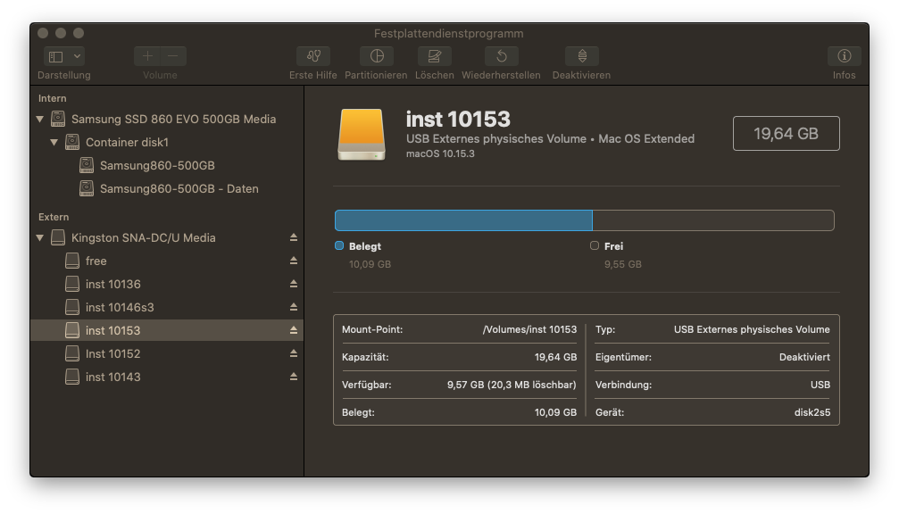899x514 pixels.
Task: Click the macOS 10.15.3 version text
Action: 440,153
